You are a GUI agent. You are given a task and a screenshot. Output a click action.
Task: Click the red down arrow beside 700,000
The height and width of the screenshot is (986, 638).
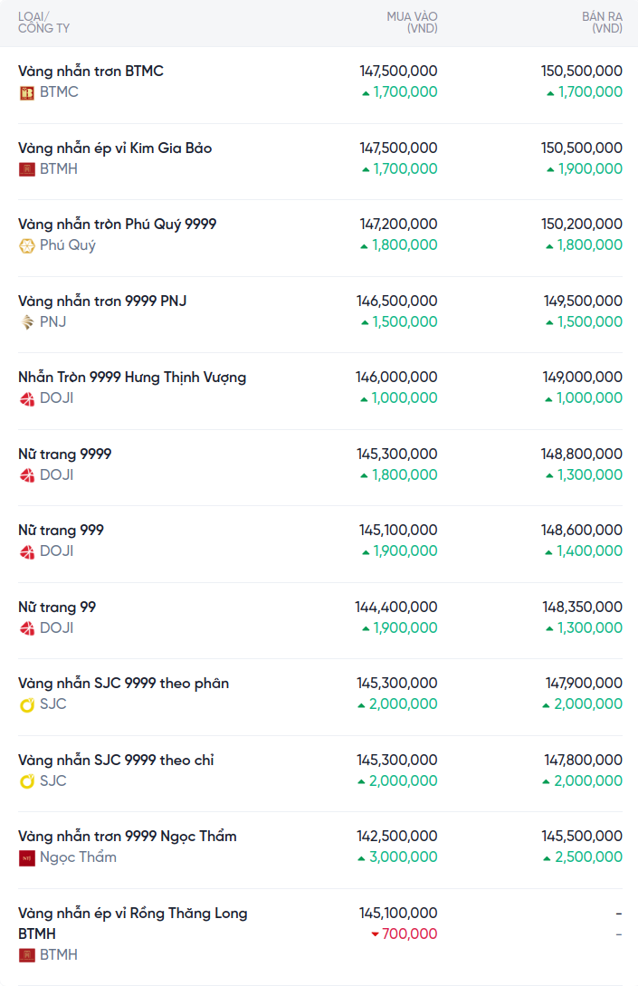pyautogui.click(x=375, y=934)
